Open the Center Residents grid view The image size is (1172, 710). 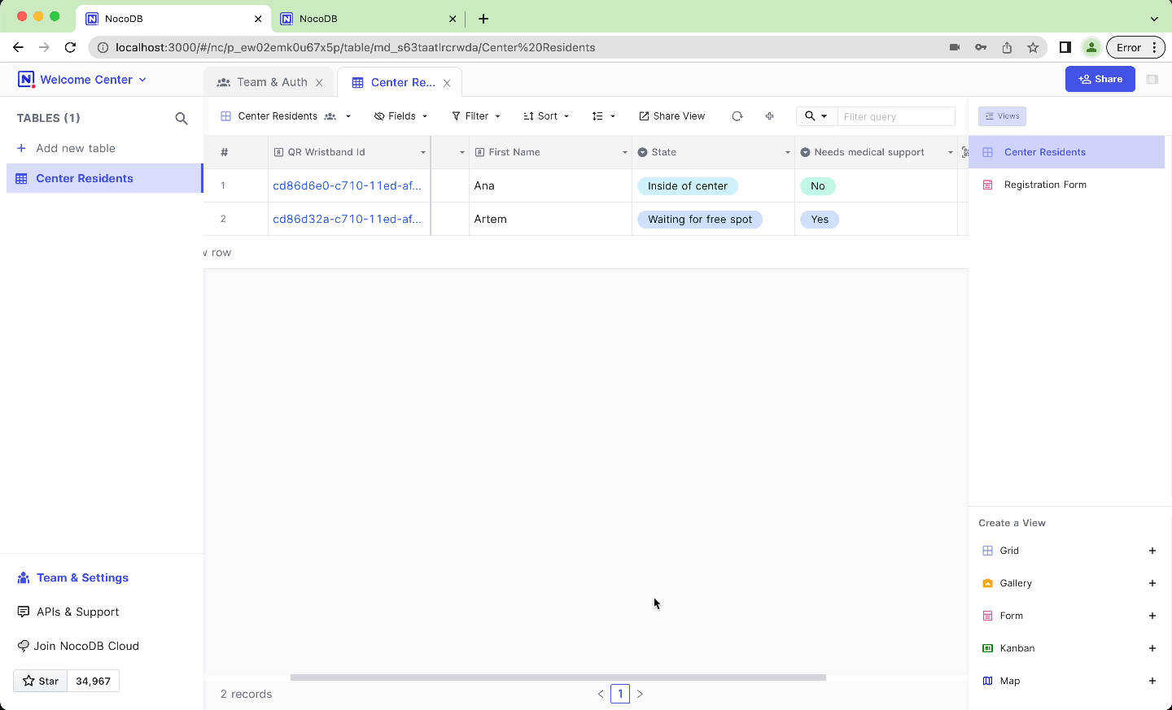pyautogui.click(x=1066, y=152)
